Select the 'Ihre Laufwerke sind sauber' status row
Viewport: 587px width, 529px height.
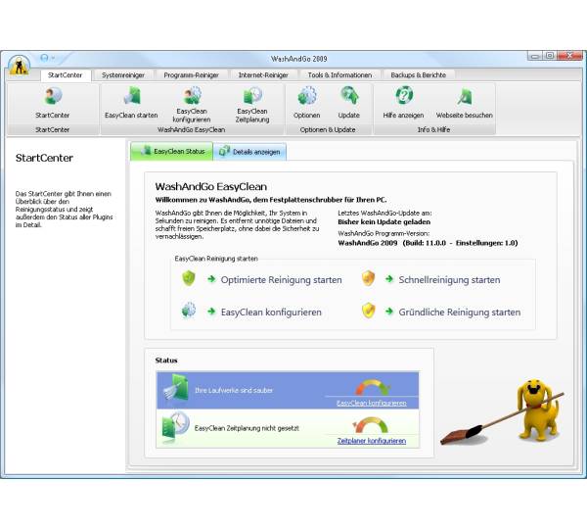click(245, 390)
